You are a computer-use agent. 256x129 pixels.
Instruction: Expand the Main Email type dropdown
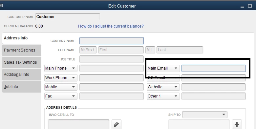click(x=163, y=68)
